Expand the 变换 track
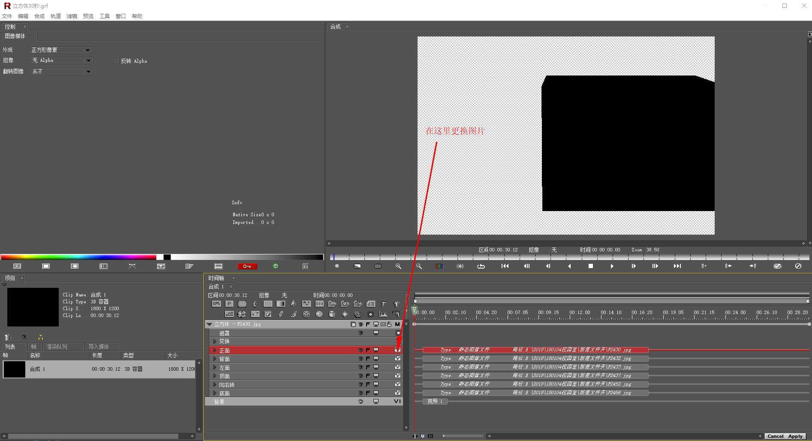Viewport: 812px width, 441px height. point(215,341)
